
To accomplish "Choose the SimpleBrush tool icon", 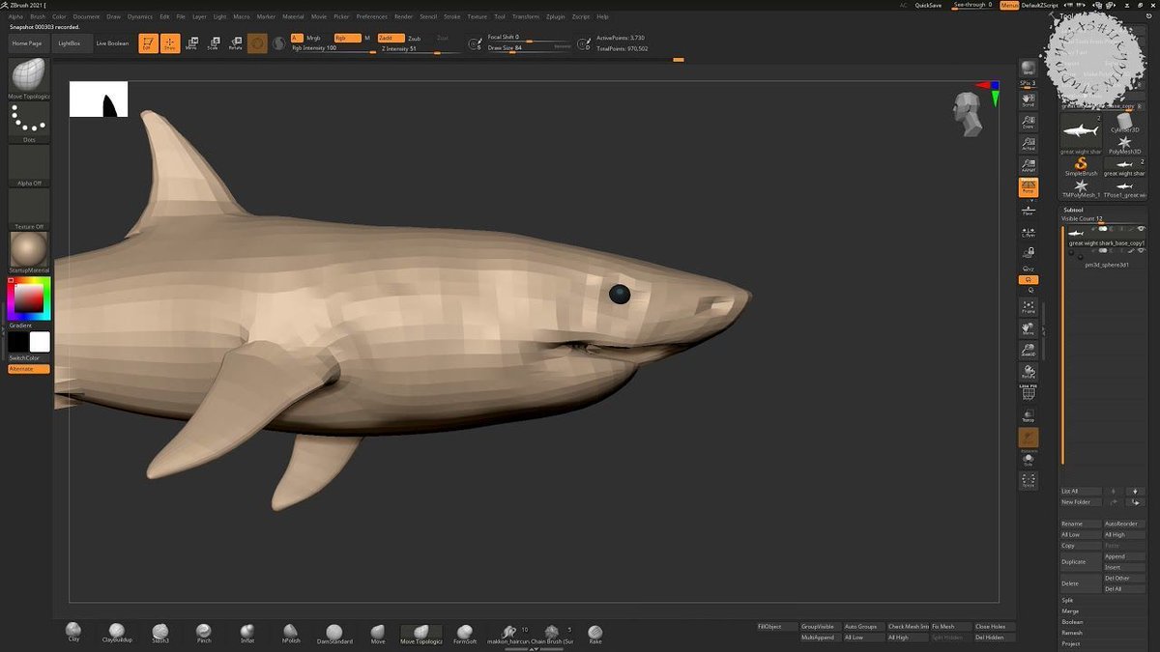I will pyautogui.click(x=1081, y=165).
